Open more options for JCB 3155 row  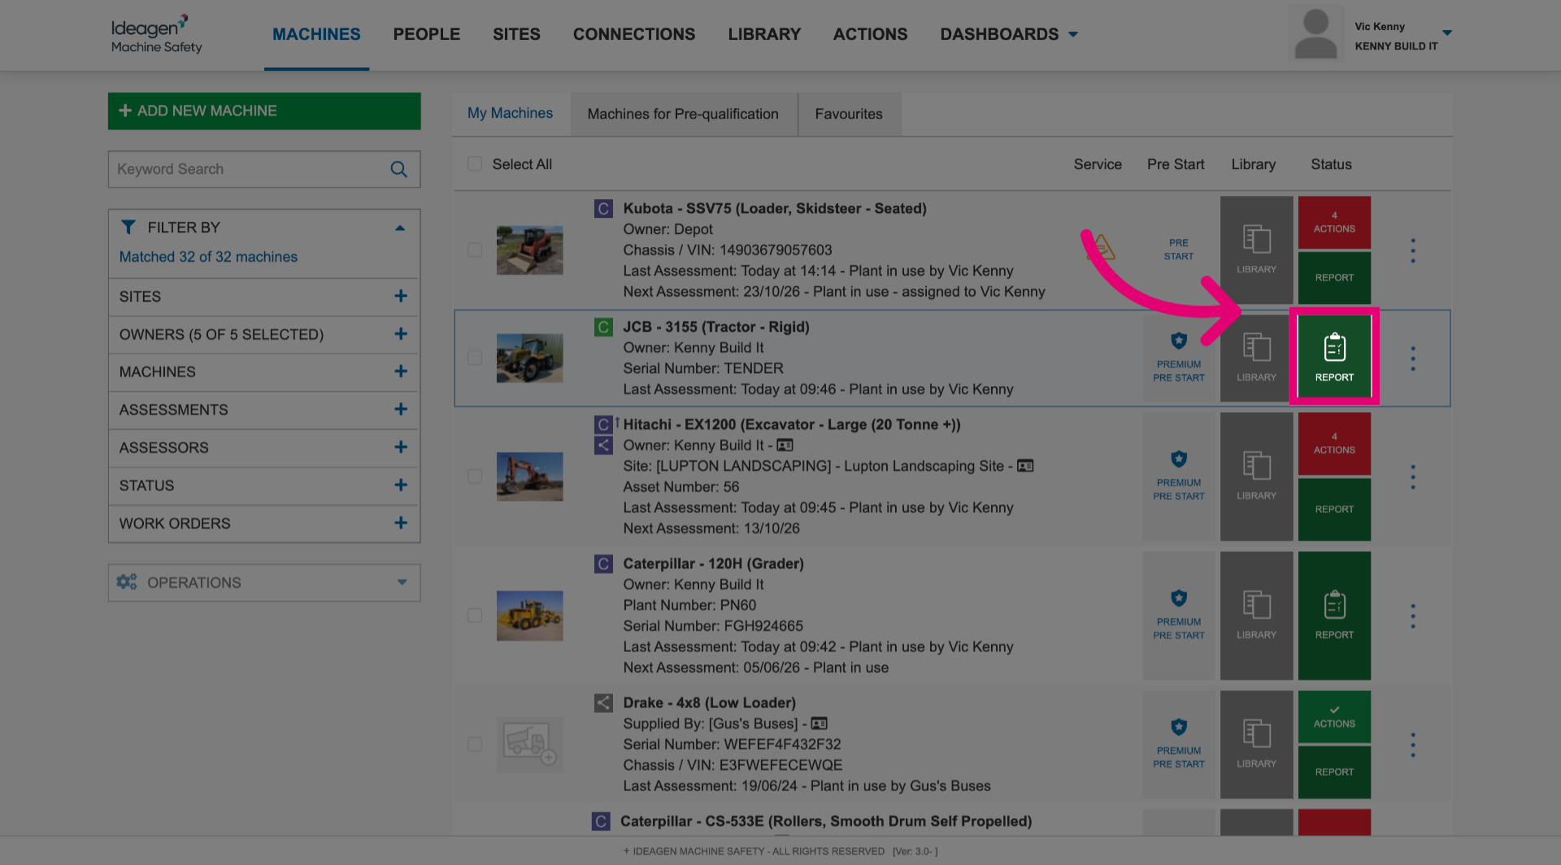click(1413, 359)
